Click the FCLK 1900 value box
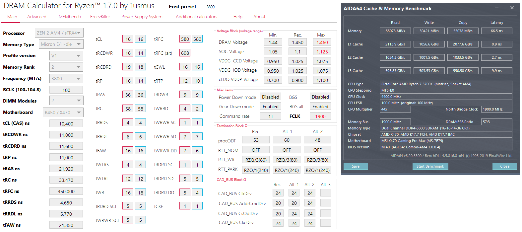The width and height of the screenshot is (522, 232). click(320, 116)
